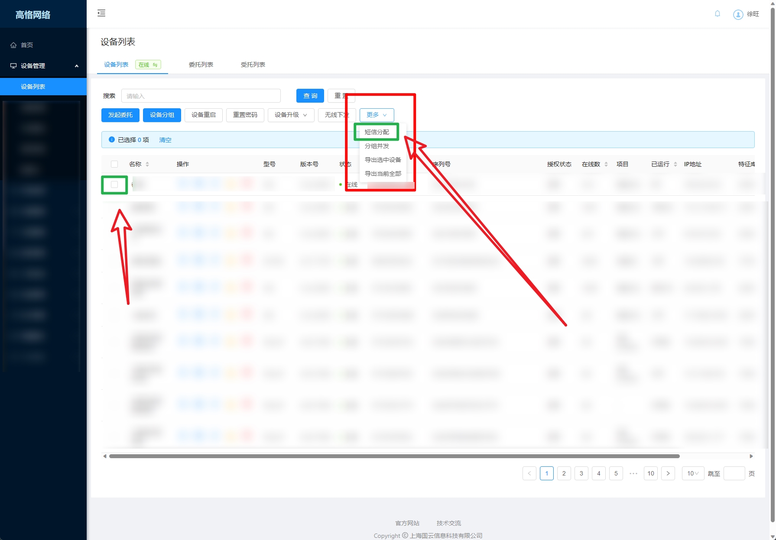The image size is (776, 540).
Task: Open the notification bell
Action: [x=718, y=14]
